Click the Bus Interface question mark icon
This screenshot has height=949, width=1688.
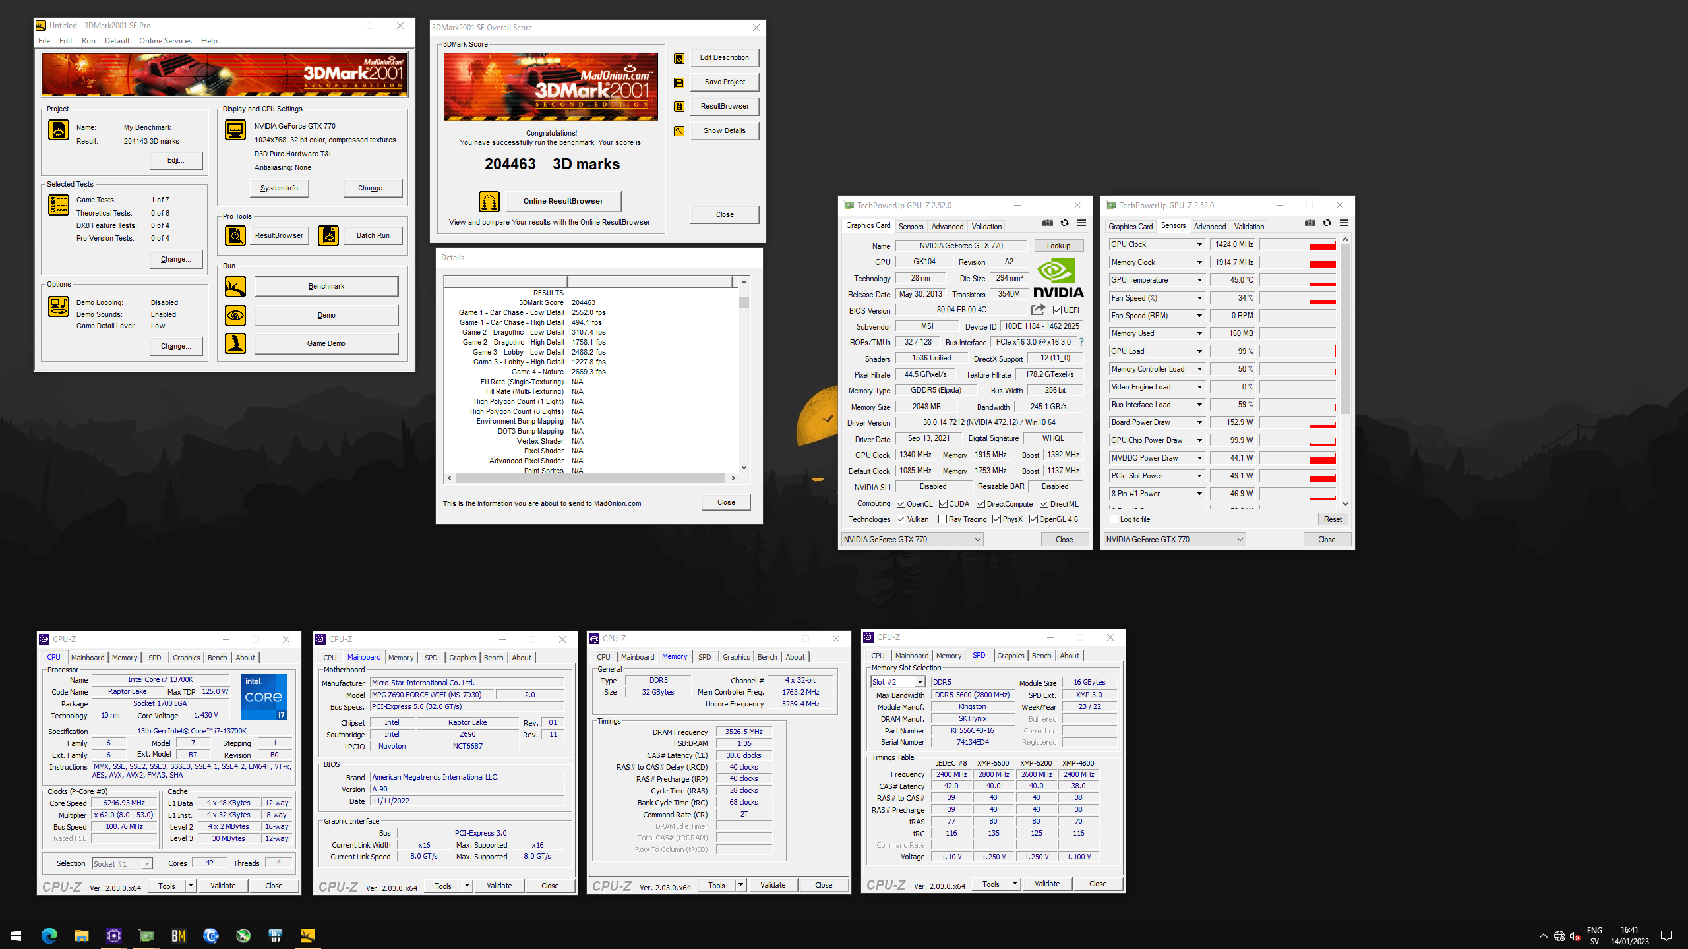pyautogui.click(x=1081, y=342)
